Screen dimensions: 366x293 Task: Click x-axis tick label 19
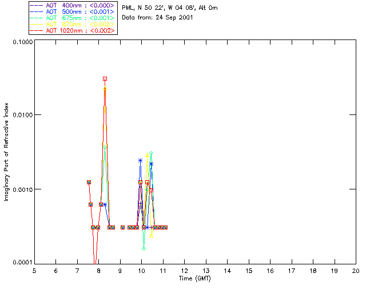click(335, 271)
